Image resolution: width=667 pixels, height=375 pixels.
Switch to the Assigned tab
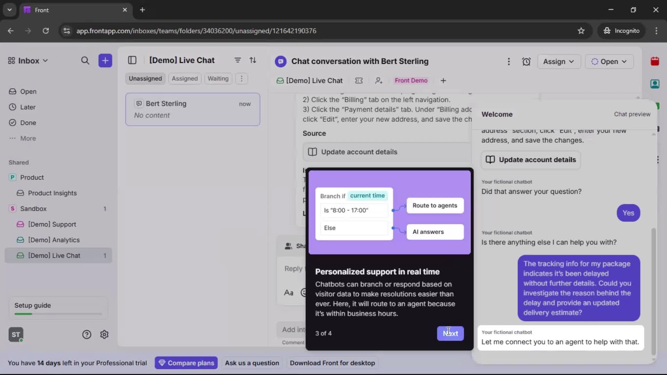pyautogui.click(x=185, y=78)
